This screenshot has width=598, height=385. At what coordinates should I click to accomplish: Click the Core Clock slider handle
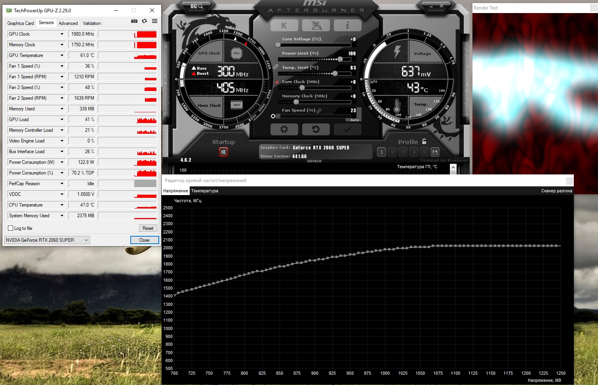point(302,88)
